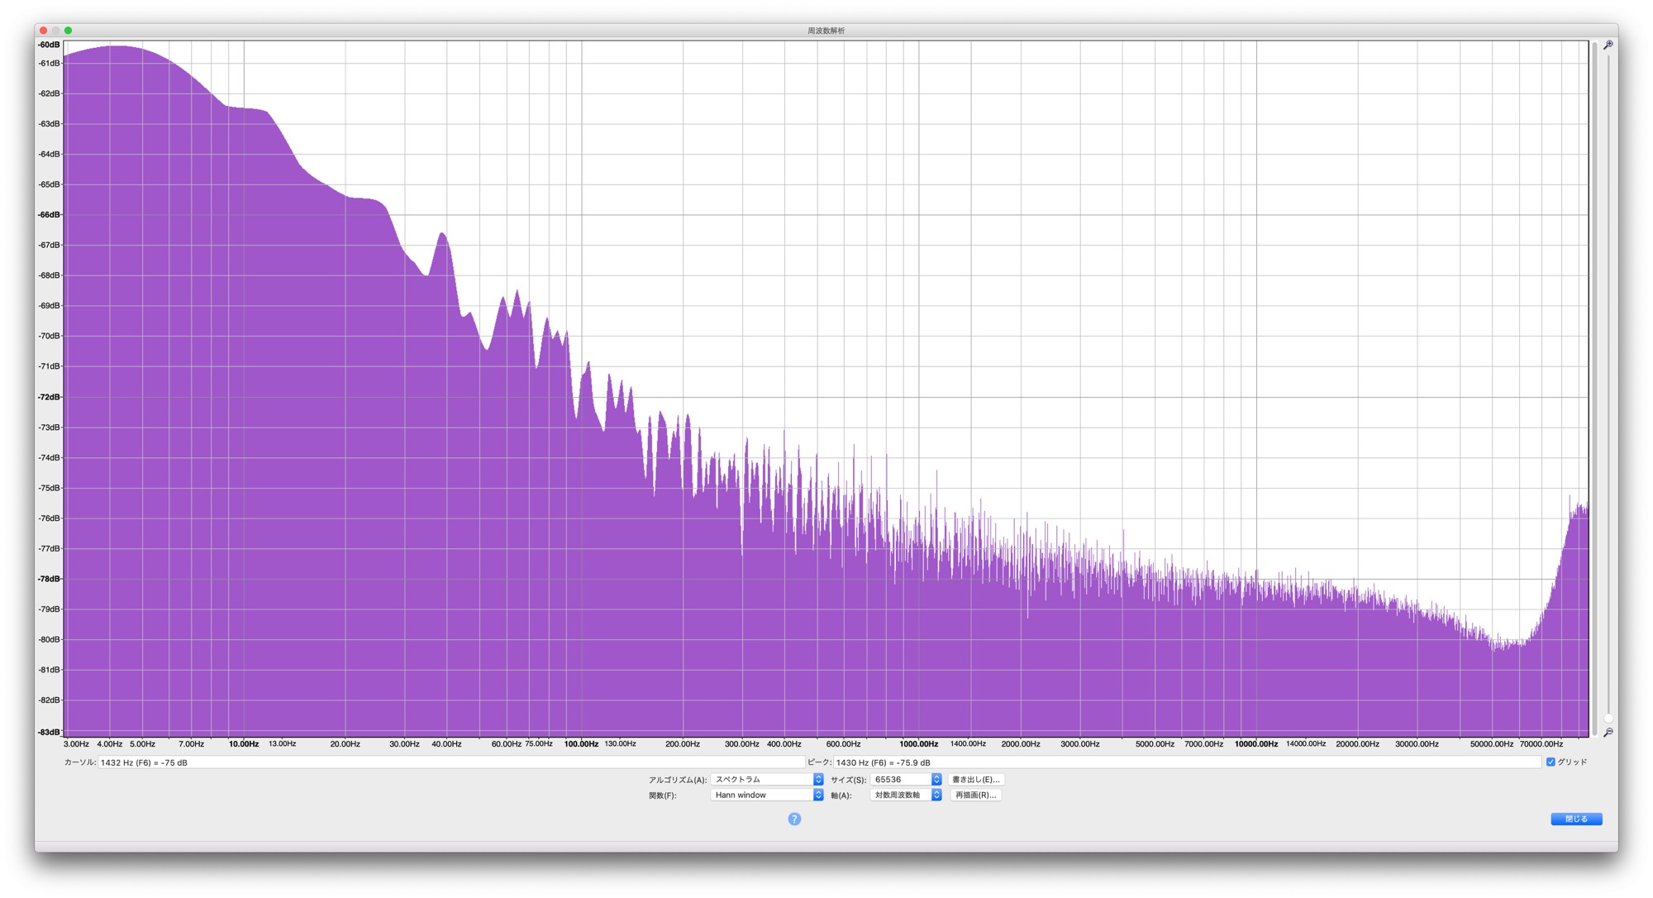Click the 再描画(R)... replot button
The image size is (1653, 898).
tap(976, 795)
